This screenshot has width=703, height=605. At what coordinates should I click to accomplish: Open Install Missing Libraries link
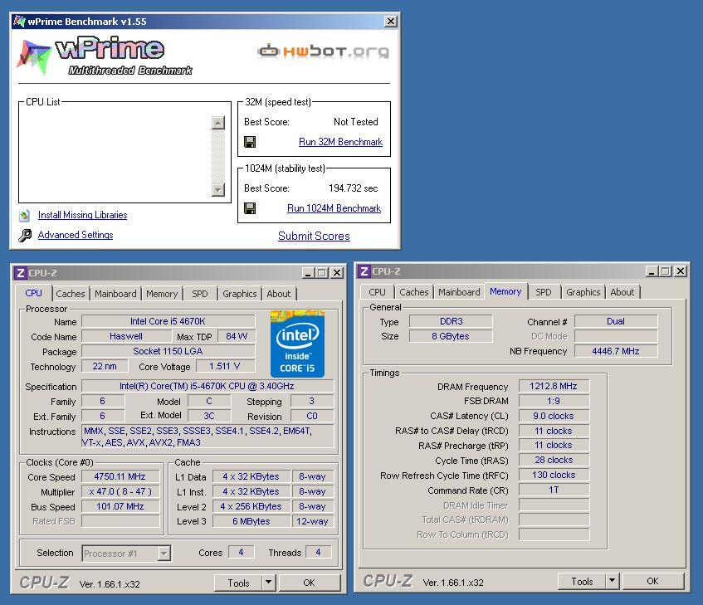[82, 215]
